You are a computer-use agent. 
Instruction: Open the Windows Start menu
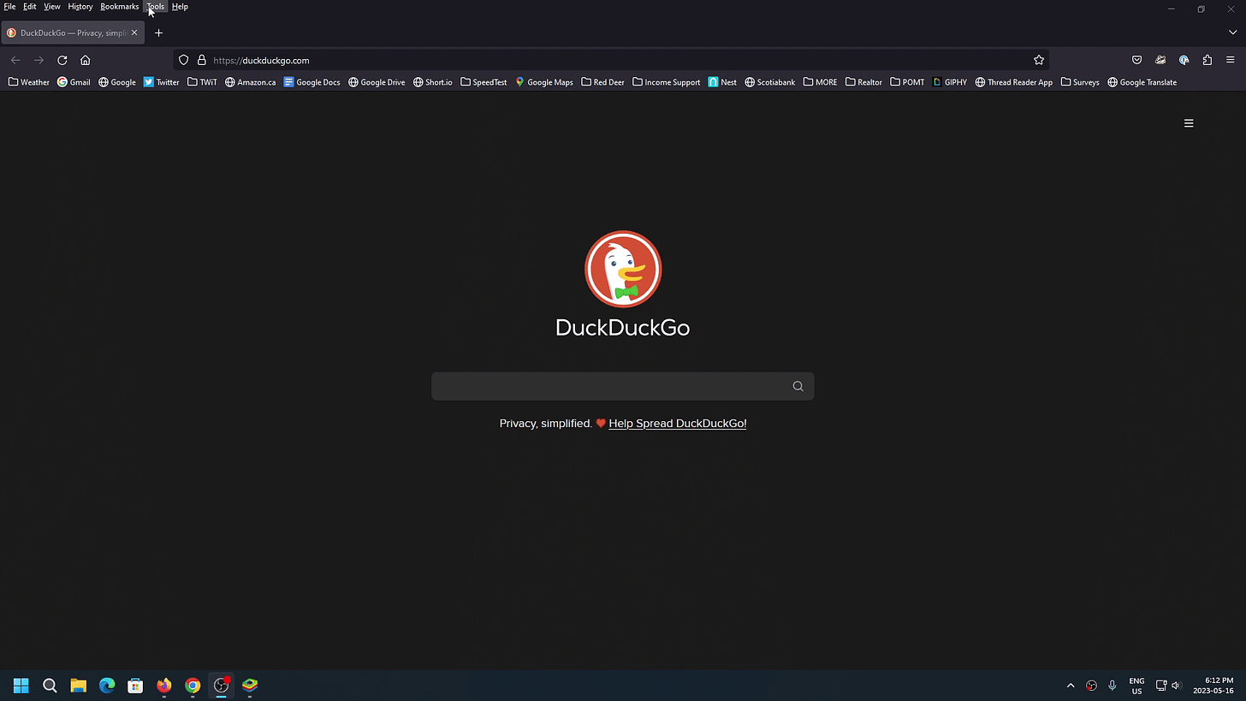(x=21, y=685)
